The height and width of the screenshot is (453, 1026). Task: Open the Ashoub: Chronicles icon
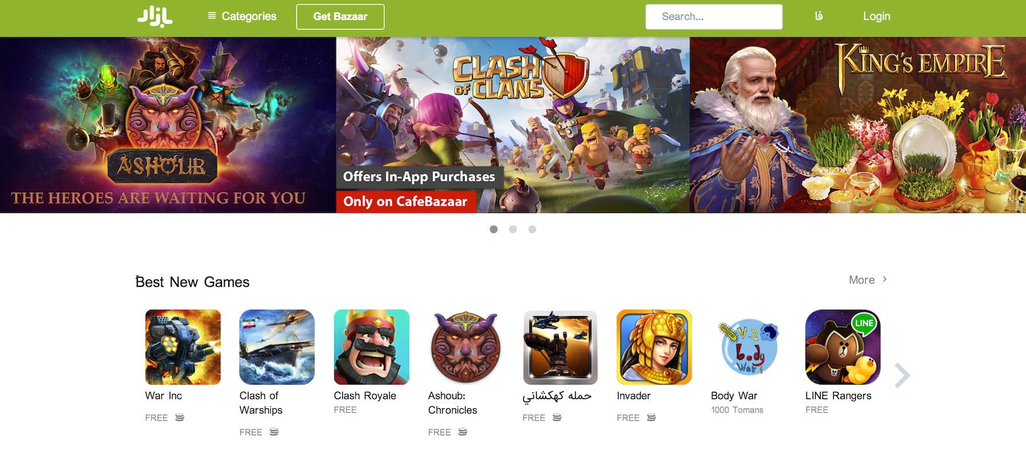(x=466, y=347)
